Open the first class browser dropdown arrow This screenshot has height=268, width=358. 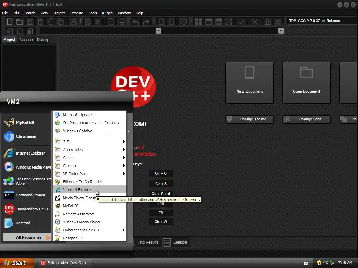point(158,31)
